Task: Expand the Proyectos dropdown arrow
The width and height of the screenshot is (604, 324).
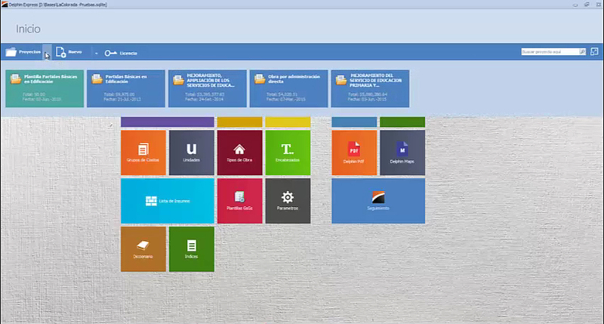Action: pos(47,53)
